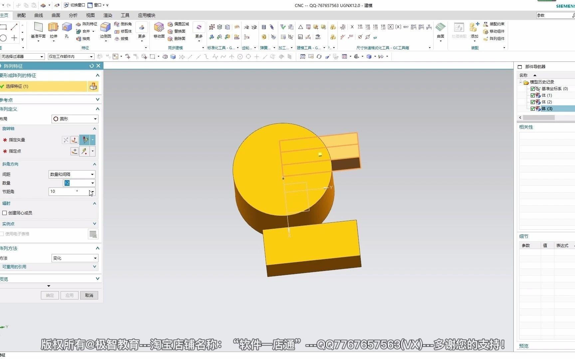The height and width of the screenshot is (359, 575).
Task: Toggle visibility checkbox of 体 (2)
Action: (x=533, y=102)
